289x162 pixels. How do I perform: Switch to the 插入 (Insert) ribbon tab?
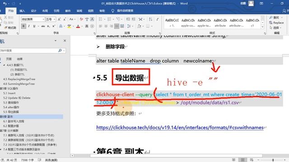(22, 11)
